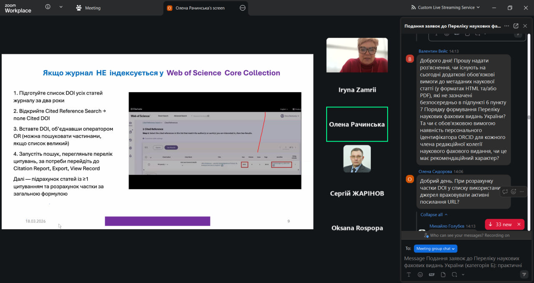Collapse all thread replies

point(433,215)
